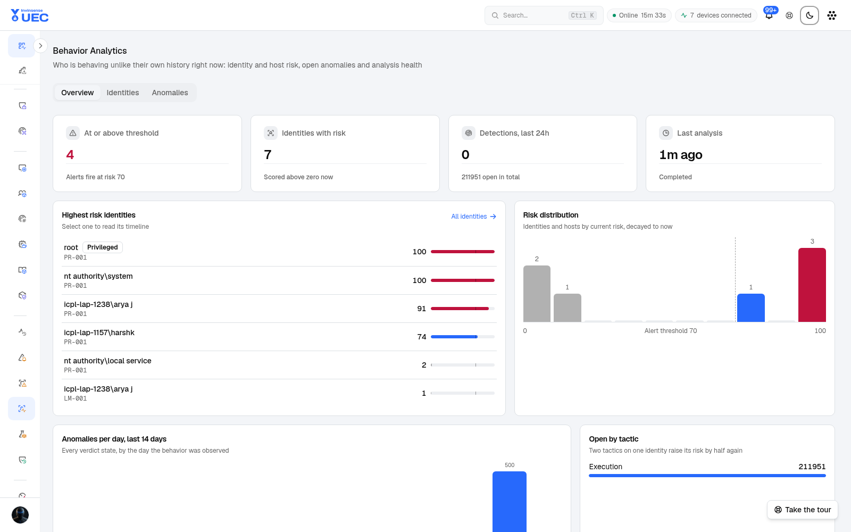Select icpl-lap-1157\harshk identity row
Screen dimensions: 851x532
[x=279, y=337]
